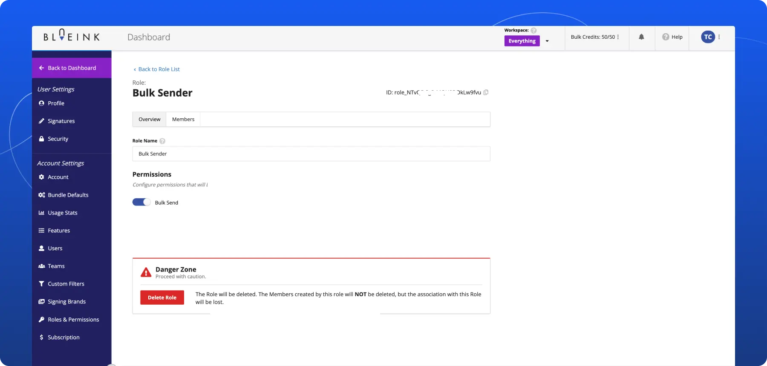The width and height of the screenshot is (767, 366).
Task: Copy the role ID with copy icon
Action: coord(486,92)
